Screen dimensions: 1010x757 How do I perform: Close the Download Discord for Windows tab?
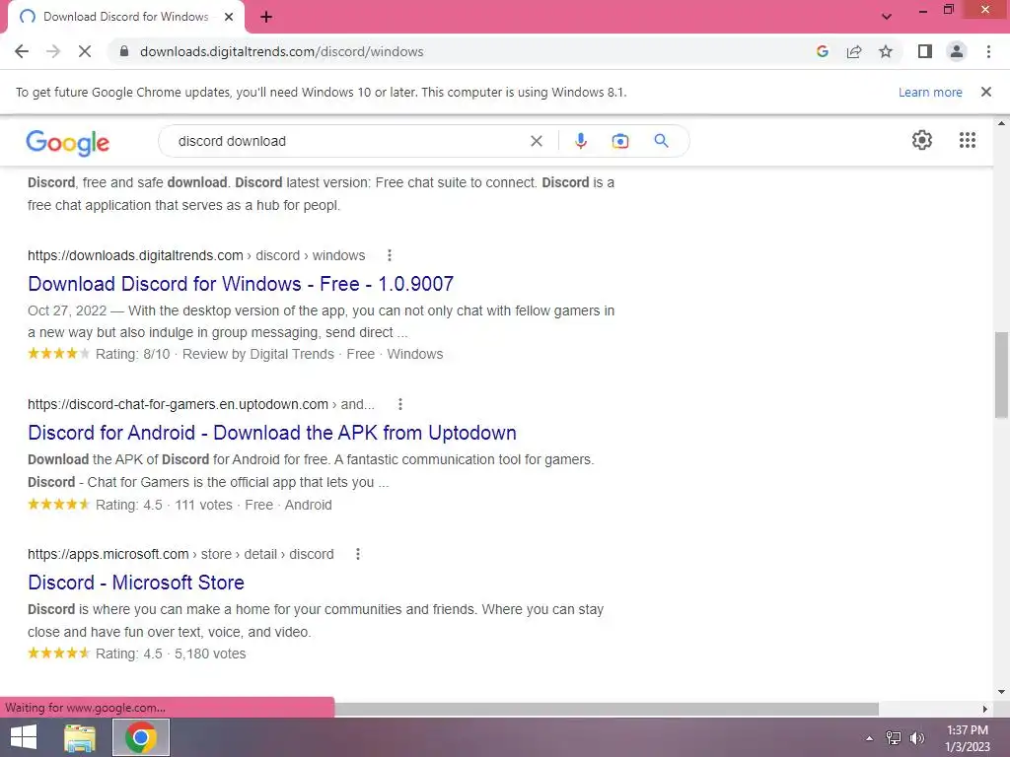(x=229, y=17)
